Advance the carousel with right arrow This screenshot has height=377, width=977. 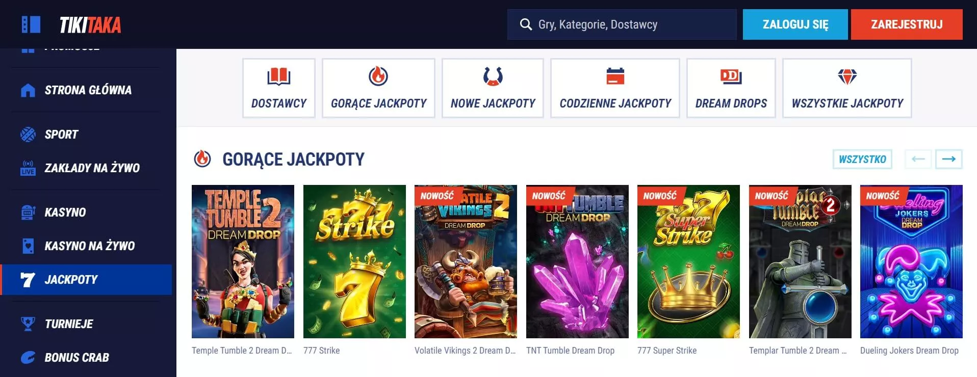(x=948, y=159)
